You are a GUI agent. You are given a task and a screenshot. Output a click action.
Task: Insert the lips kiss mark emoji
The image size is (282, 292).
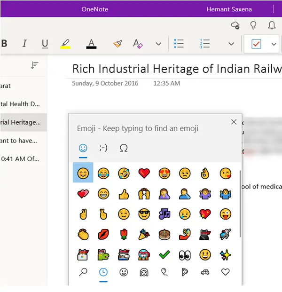point(103,235)
